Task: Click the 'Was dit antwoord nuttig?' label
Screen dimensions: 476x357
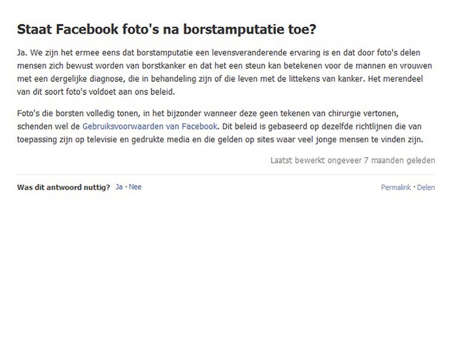Action: 64,187
